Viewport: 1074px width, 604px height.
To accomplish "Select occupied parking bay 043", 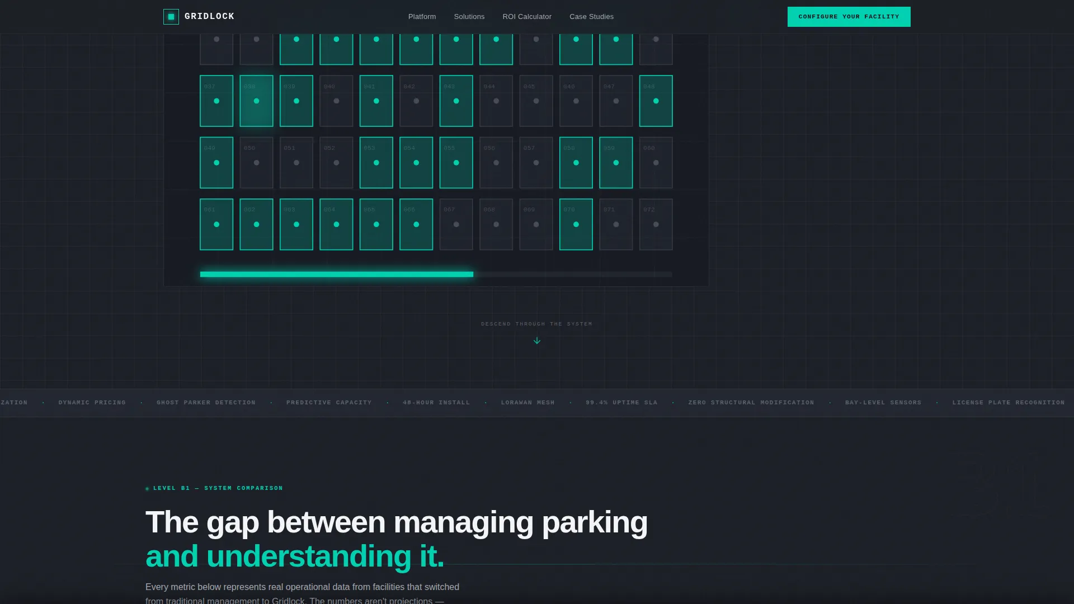I will [x=456, y=101].
